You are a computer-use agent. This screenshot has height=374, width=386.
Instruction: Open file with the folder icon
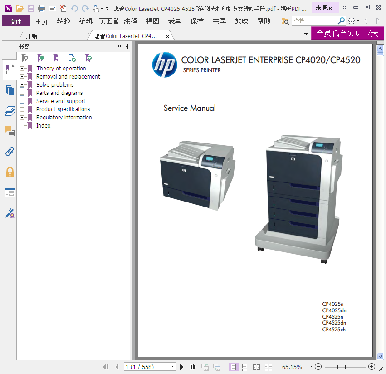point(20,9)
